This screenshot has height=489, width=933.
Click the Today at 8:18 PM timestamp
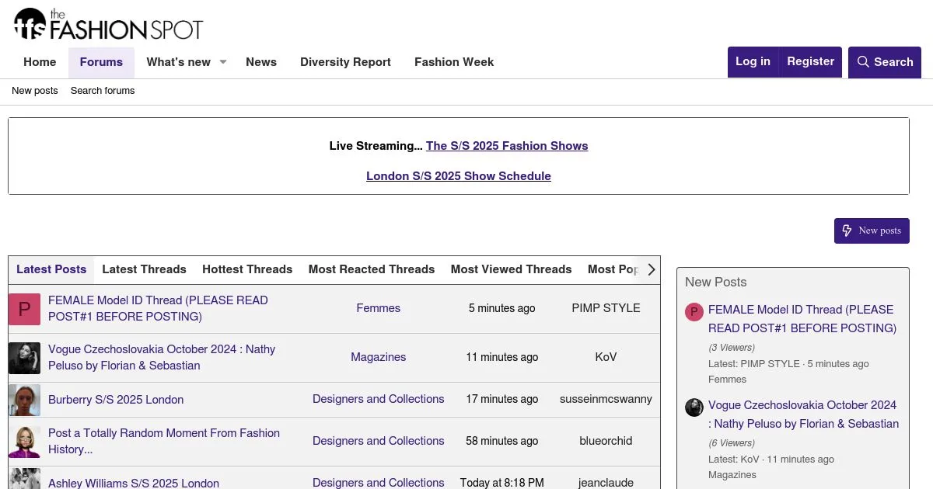pos(501,483)
